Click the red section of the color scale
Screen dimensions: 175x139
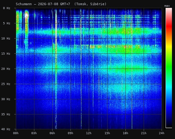[x=169, y=26]
